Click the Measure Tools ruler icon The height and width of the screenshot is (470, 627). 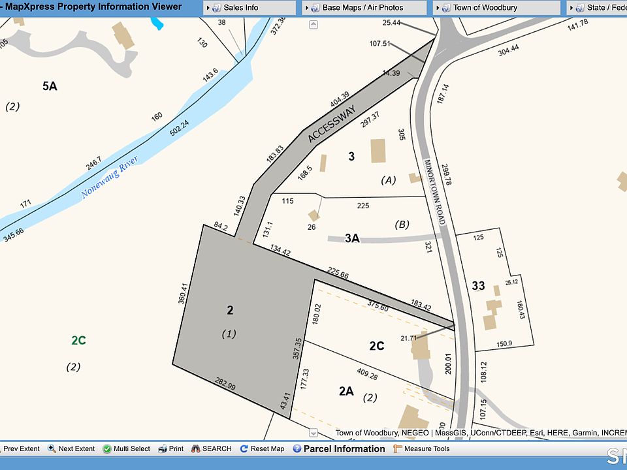tap(398, 449)
